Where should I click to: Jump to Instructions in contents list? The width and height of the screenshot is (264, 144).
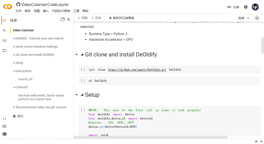[x=23, y=71]
